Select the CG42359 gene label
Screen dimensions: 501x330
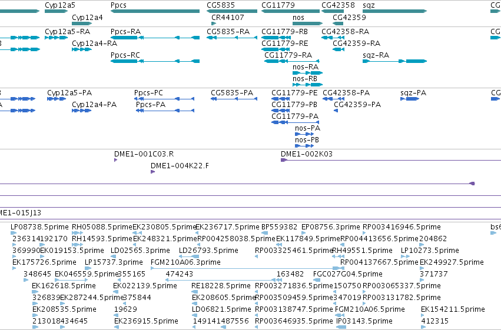[349, 17]
